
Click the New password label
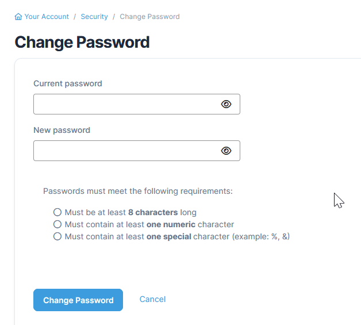[62, 130]
